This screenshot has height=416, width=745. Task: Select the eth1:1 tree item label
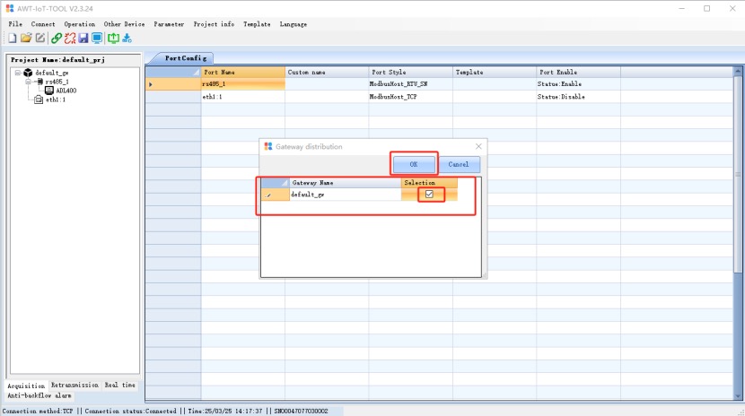56,100
